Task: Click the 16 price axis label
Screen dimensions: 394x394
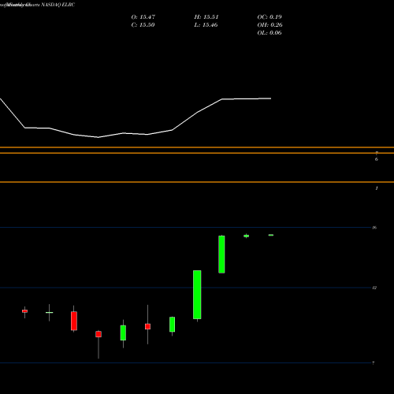Action: coord(374,228)
